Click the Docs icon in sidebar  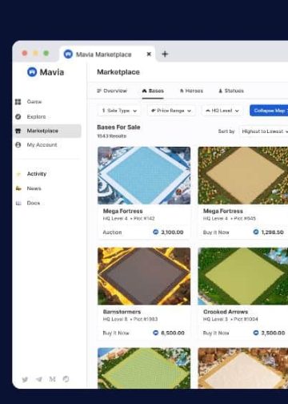click(18, 204)
